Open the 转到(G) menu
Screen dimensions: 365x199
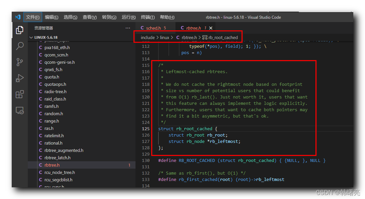tap(109, 17)
